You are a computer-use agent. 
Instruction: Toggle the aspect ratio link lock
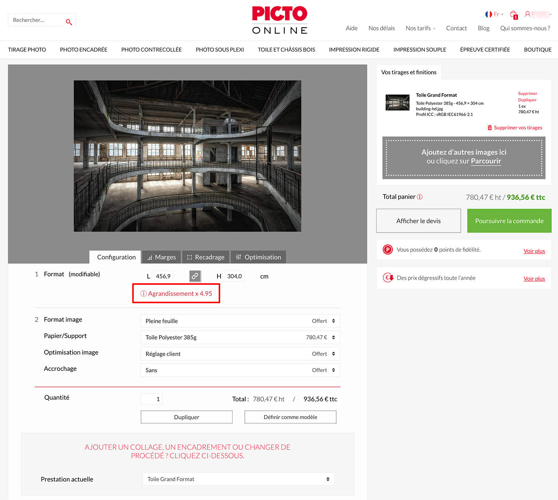195,276
